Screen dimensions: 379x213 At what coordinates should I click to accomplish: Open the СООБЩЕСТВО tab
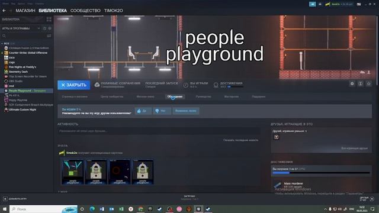tap(85, 11)
